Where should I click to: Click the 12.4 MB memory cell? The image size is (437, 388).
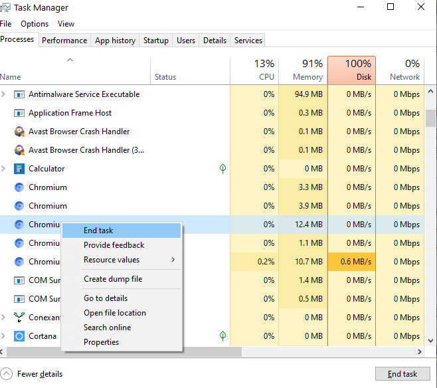click(x=303, y=225)
